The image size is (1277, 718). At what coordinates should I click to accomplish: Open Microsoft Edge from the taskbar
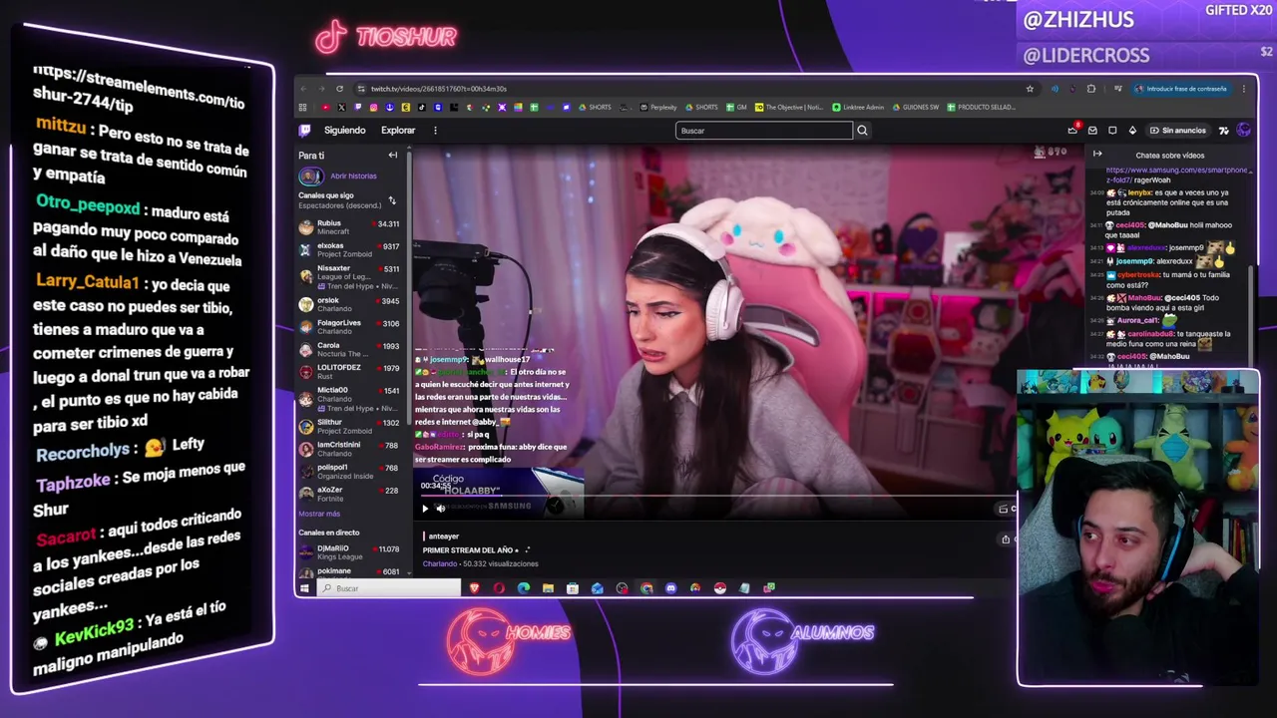coord(524,588)
